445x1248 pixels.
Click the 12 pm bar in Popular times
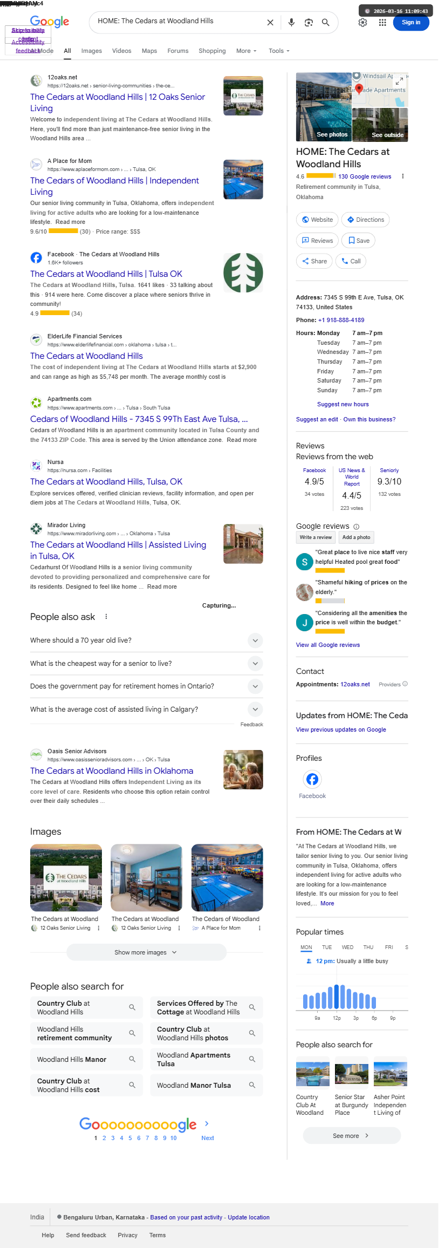[x=337, y=997]
